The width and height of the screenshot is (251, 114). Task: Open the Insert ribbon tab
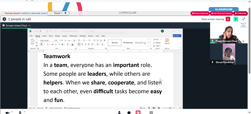tap(44, 36)
